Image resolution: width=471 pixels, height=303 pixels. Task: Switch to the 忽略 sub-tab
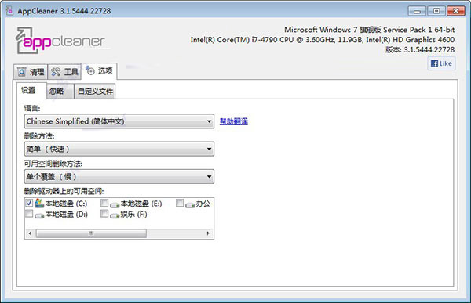(x=60, y=91)
